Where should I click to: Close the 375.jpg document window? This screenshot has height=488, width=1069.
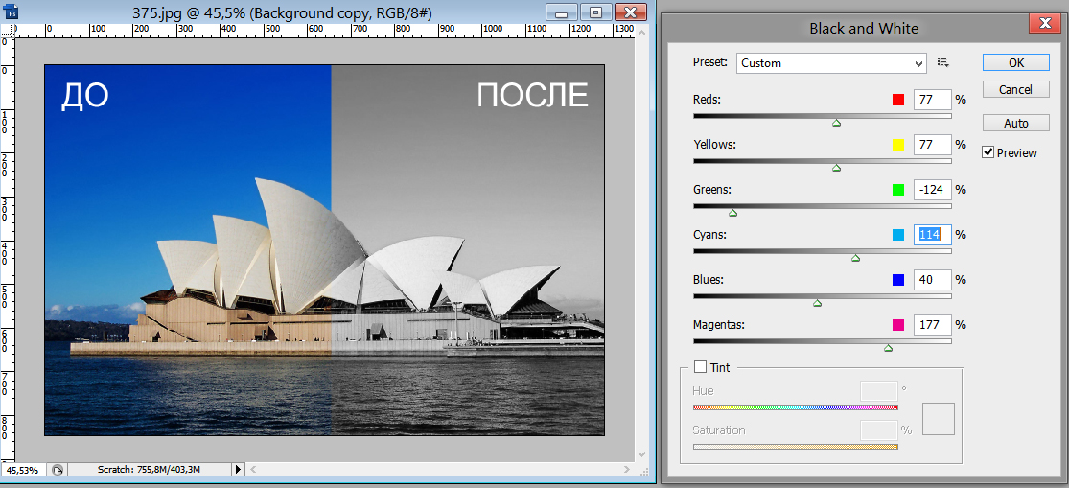pos(630,12)
